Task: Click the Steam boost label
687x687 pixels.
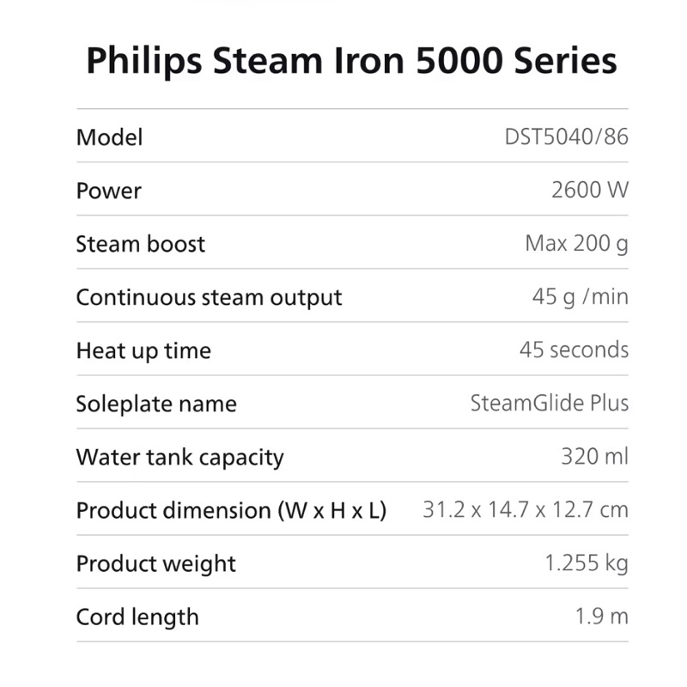Action: (x=140, y=244)
